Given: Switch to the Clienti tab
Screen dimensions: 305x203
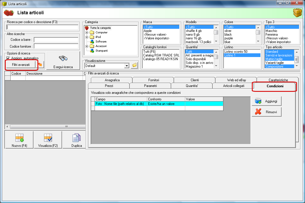Looking at the screenshot, I should pos(195,80).
